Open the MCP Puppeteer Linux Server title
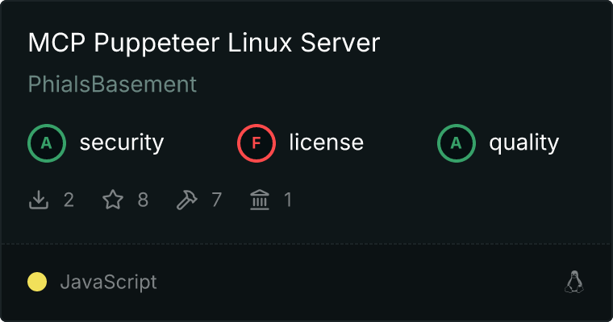 (203, 43)
